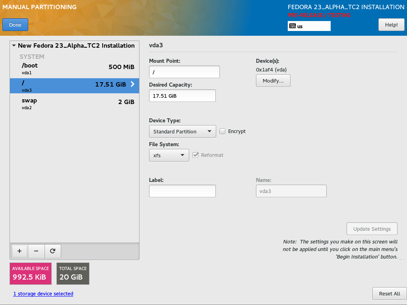Open the File System xfs dropdown

coord(169,155)
